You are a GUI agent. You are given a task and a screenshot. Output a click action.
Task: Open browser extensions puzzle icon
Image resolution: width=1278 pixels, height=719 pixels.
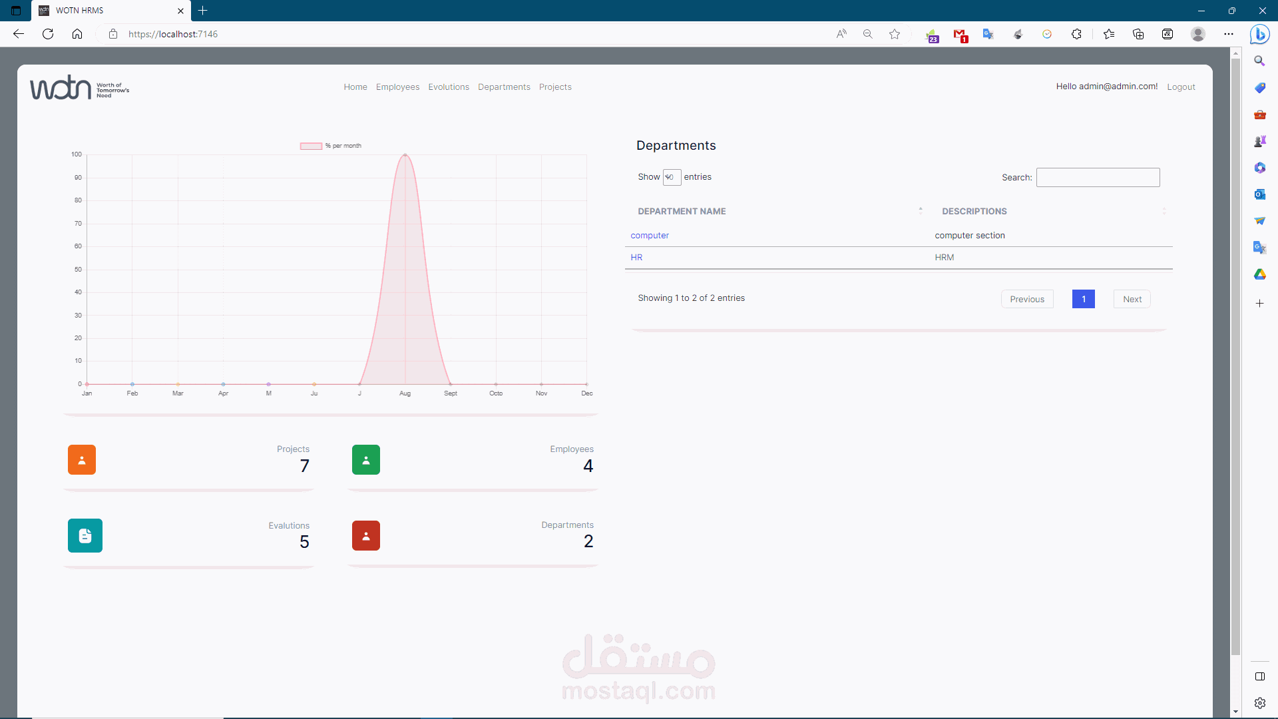(x=1076, y=34)
